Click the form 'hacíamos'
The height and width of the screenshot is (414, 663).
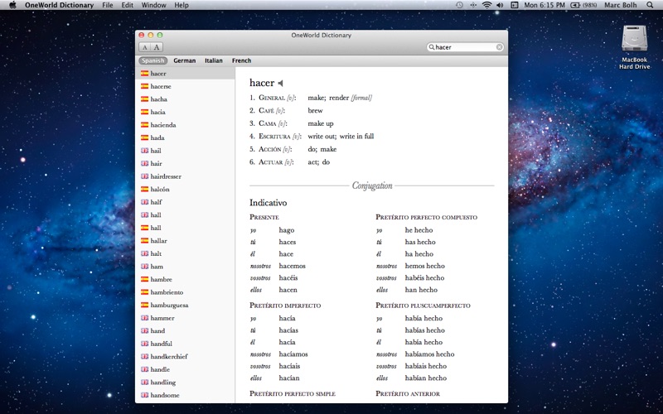click(x=293, y=354)
